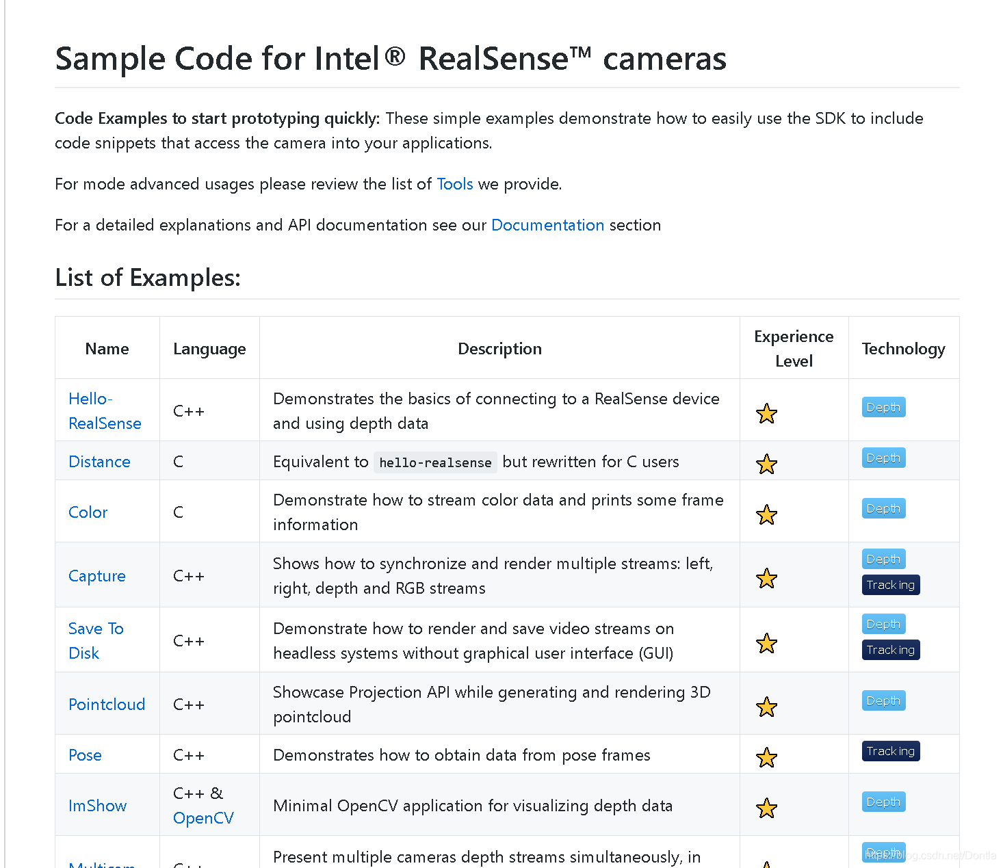
Task: Click the star icon in Color row
Action: [x=766, y=514]
